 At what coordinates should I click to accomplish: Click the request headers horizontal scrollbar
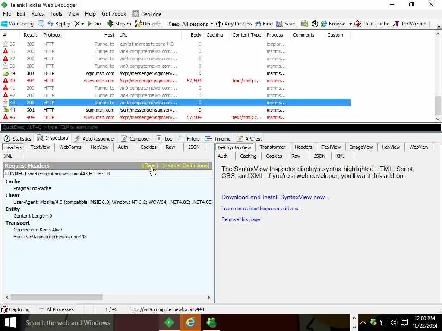tap(57, 297)
